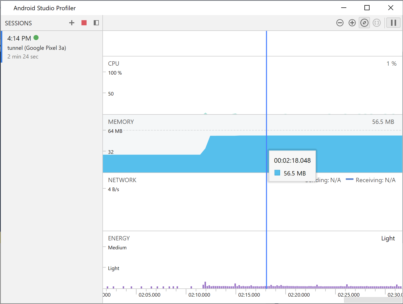The width and height of the screenshot is (403, 304).
Task: Click the Receiving legend line indicator
Action: 349,180
